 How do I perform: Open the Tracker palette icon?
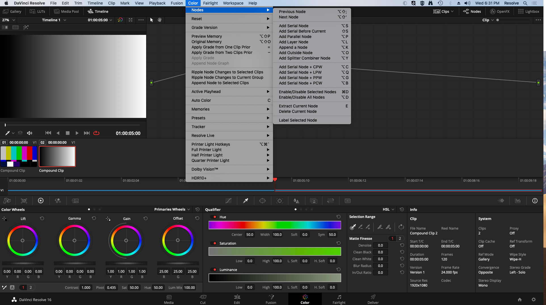pos(280,201)
